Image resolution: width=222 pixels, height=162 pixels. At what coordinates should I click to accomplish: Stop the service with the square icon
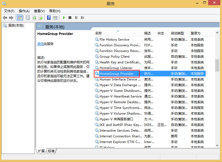click(70, 18)
